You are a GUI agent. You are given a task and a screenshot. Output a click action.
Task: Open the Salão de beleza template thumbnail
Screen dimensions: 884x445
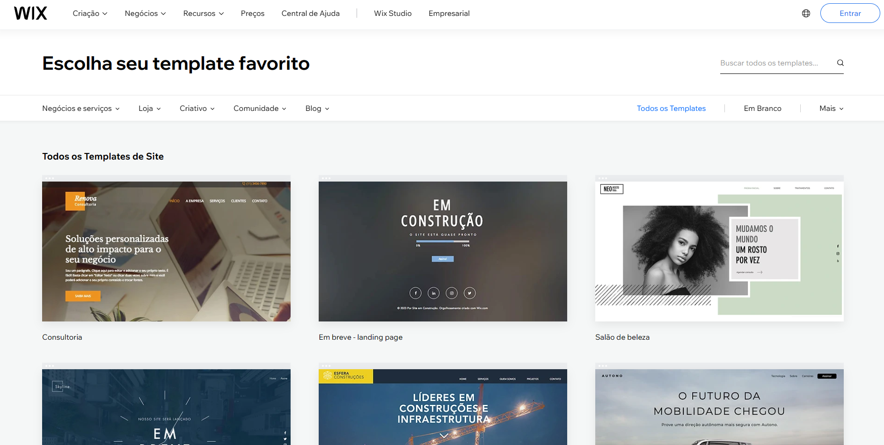719,248
